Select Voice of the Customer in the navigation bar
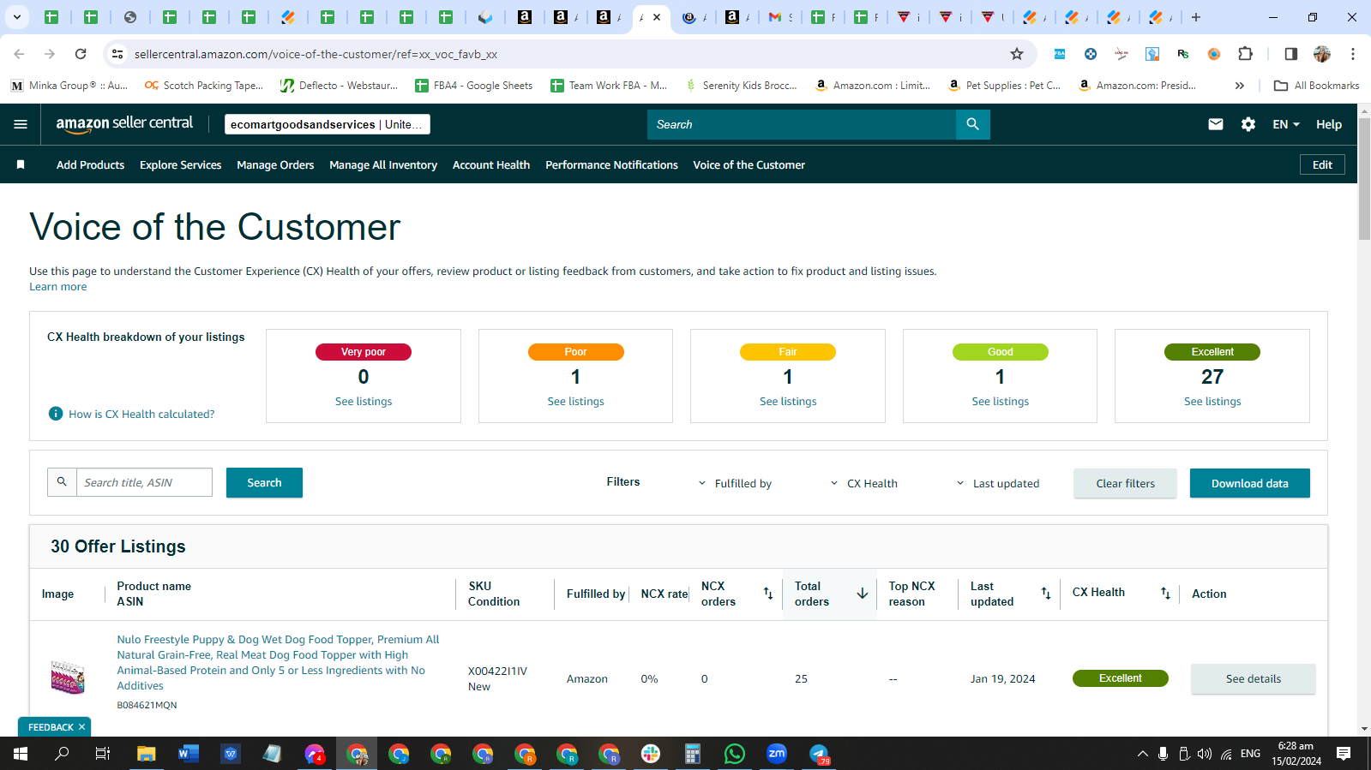This screenshot has width=1371, height=770. pos(749,164)
